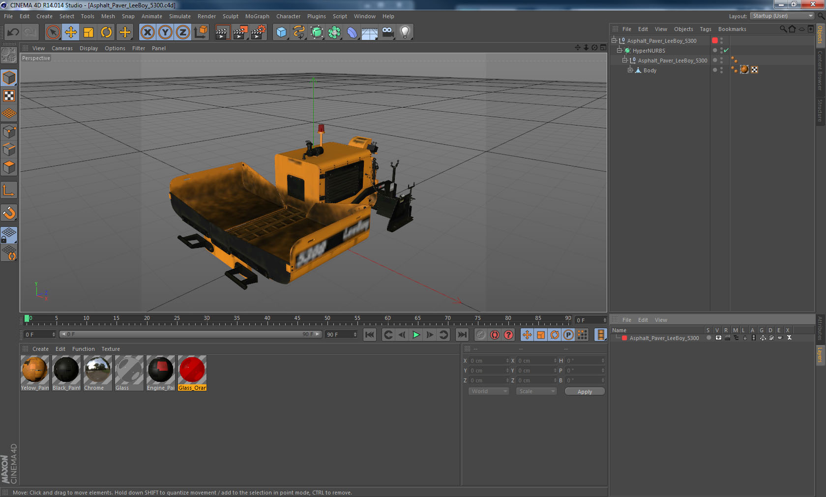
Task: Open the Array modeling objects icon
Action: [334, 32]
